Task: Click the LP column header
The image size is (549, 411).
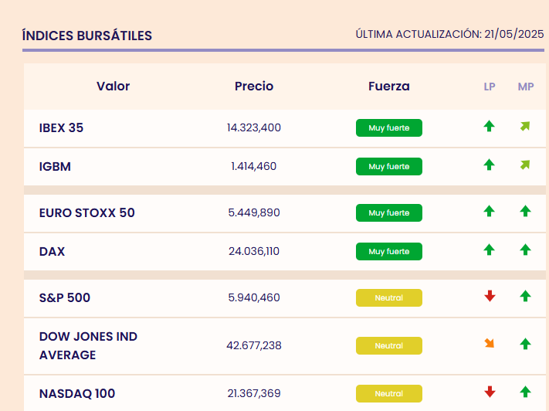Action: coord(490,87)
